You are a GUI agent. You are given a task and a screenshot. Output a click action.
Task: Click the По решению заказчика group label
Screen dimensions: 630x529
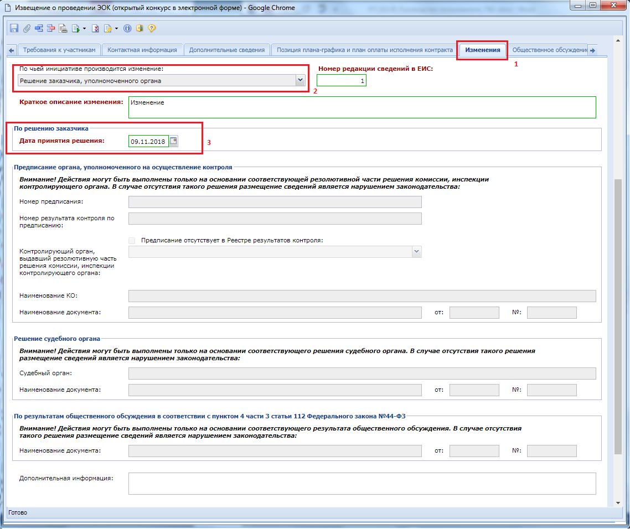[x=51, y=128]
